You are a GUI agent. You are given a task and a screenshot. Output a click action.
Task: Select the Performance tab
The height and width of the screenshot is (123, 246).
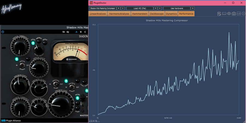tap(186, 14)
